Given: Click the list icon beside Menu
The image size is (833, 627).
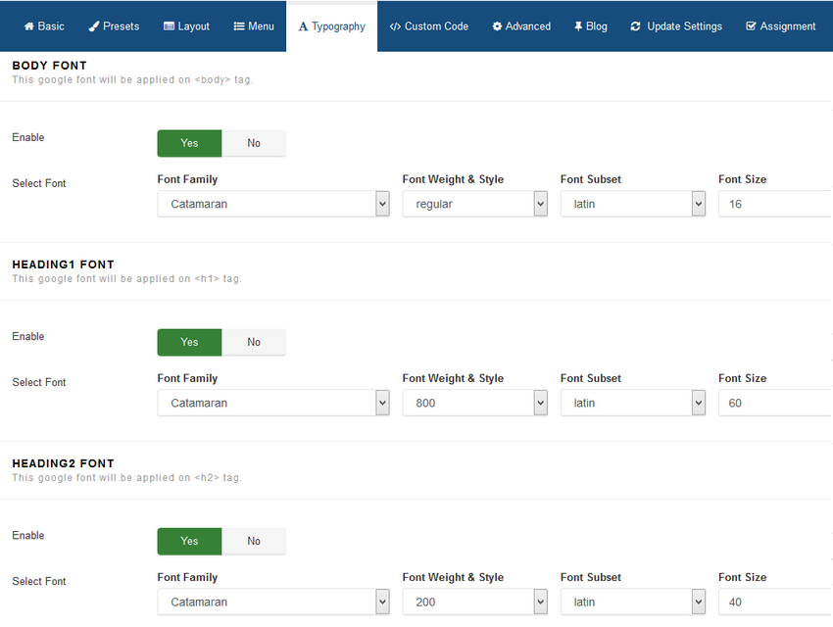Looking at the screenshot, I should [239, 26].
